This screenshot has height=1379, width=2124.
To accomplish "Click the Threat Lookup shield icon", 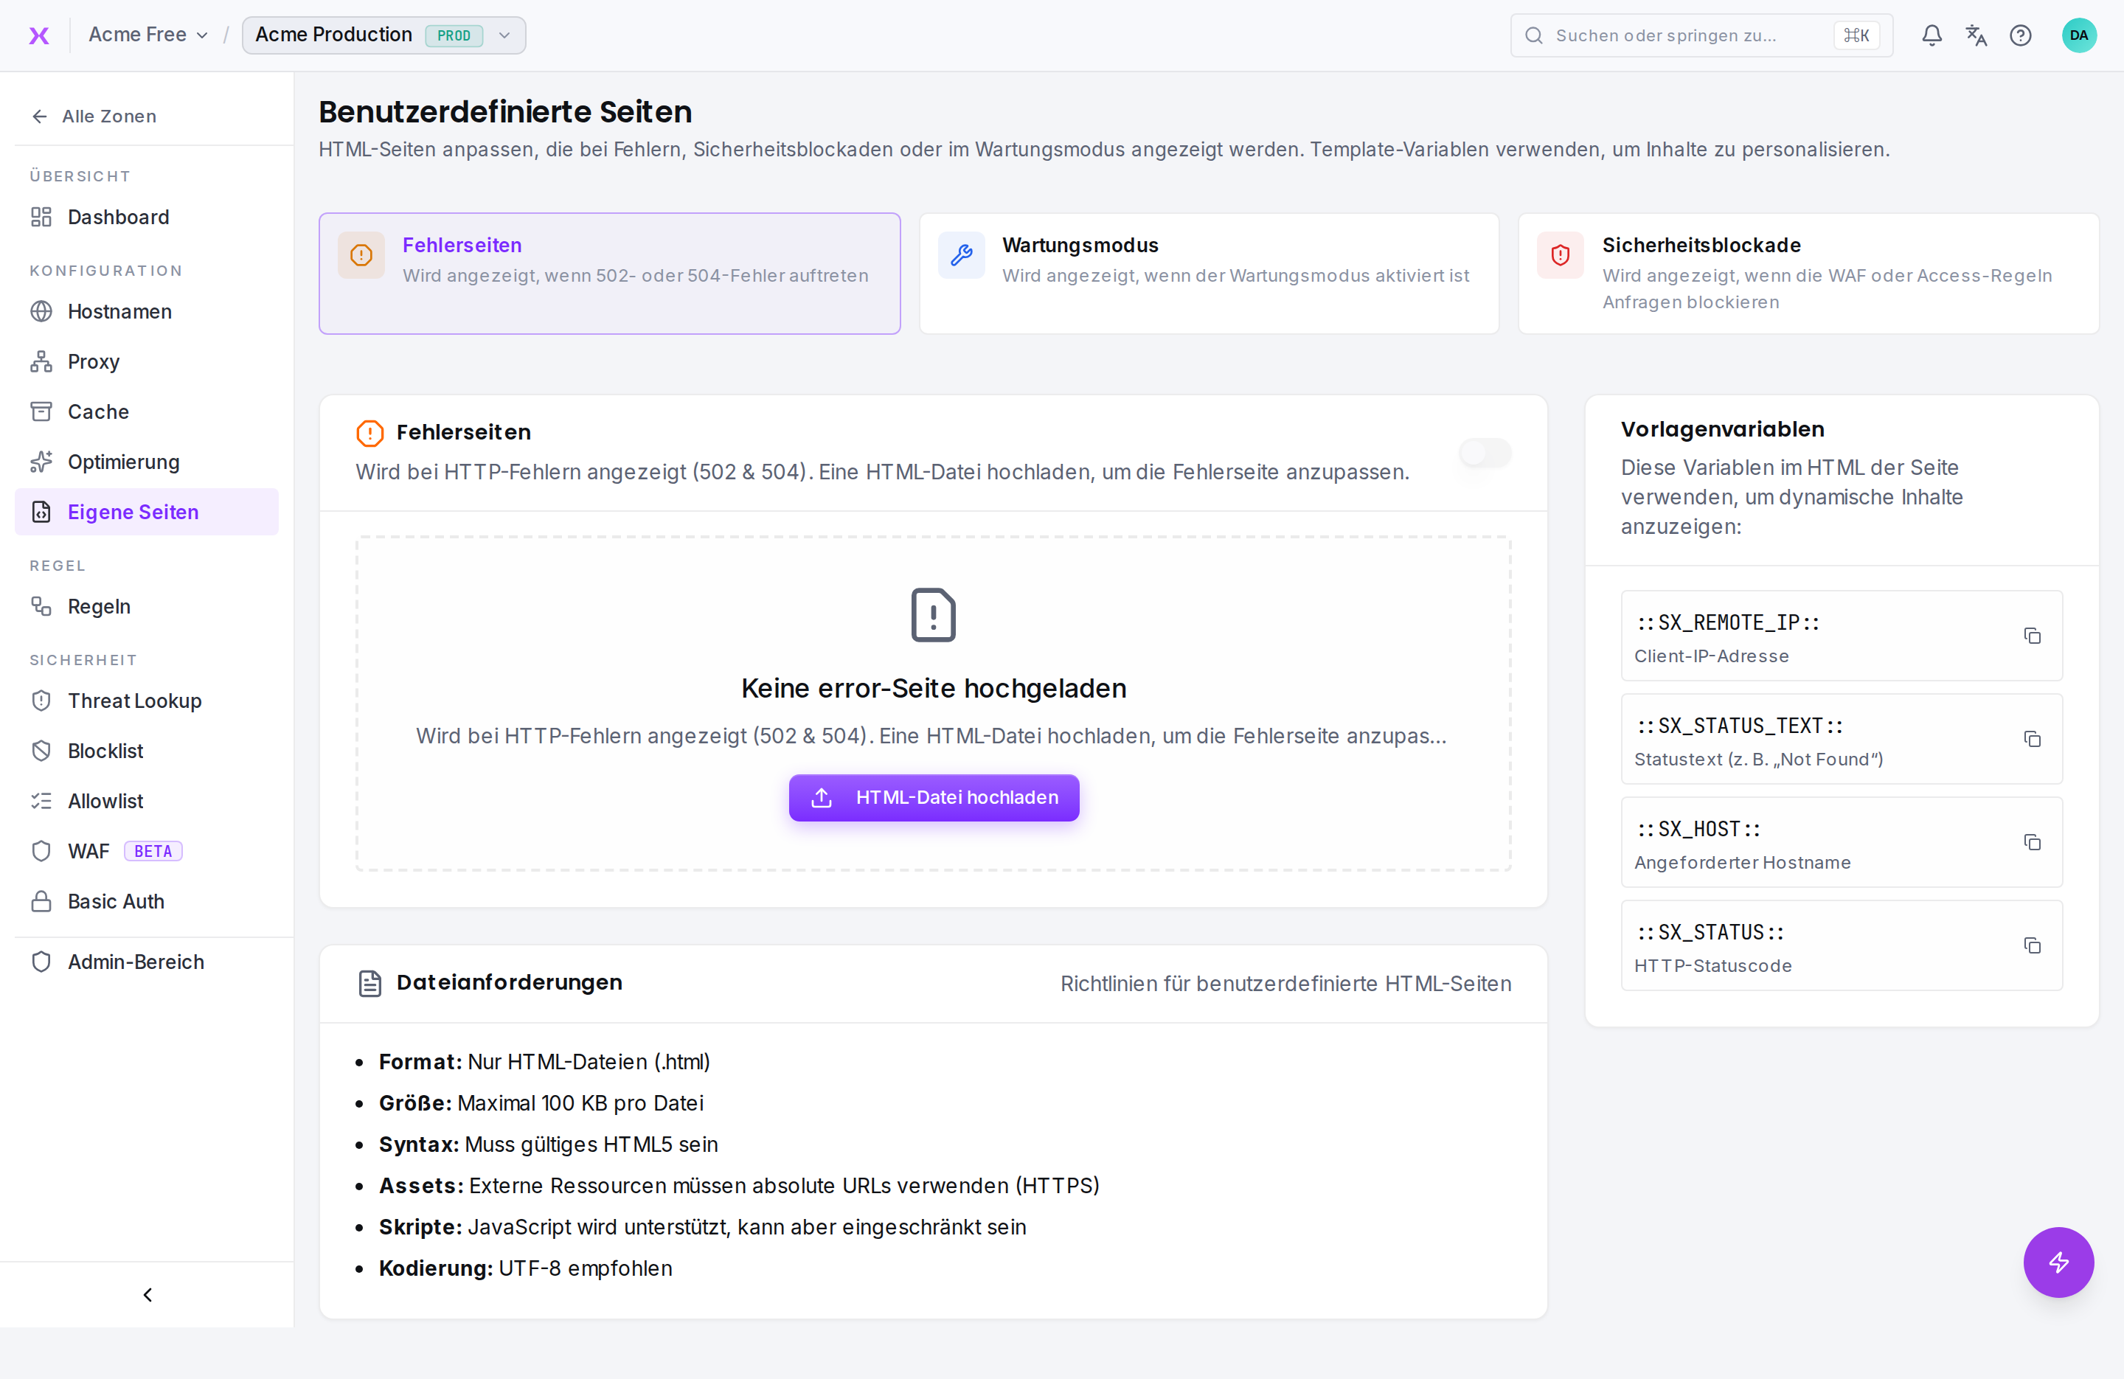I will pyautogui.click(x=41, y=701).
